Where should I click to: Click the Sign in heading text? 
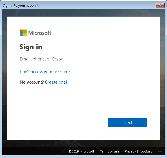click(31, 47)
